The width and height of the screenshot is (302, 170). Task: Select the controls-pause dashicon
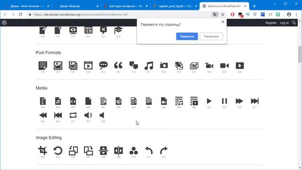(225, 101)
